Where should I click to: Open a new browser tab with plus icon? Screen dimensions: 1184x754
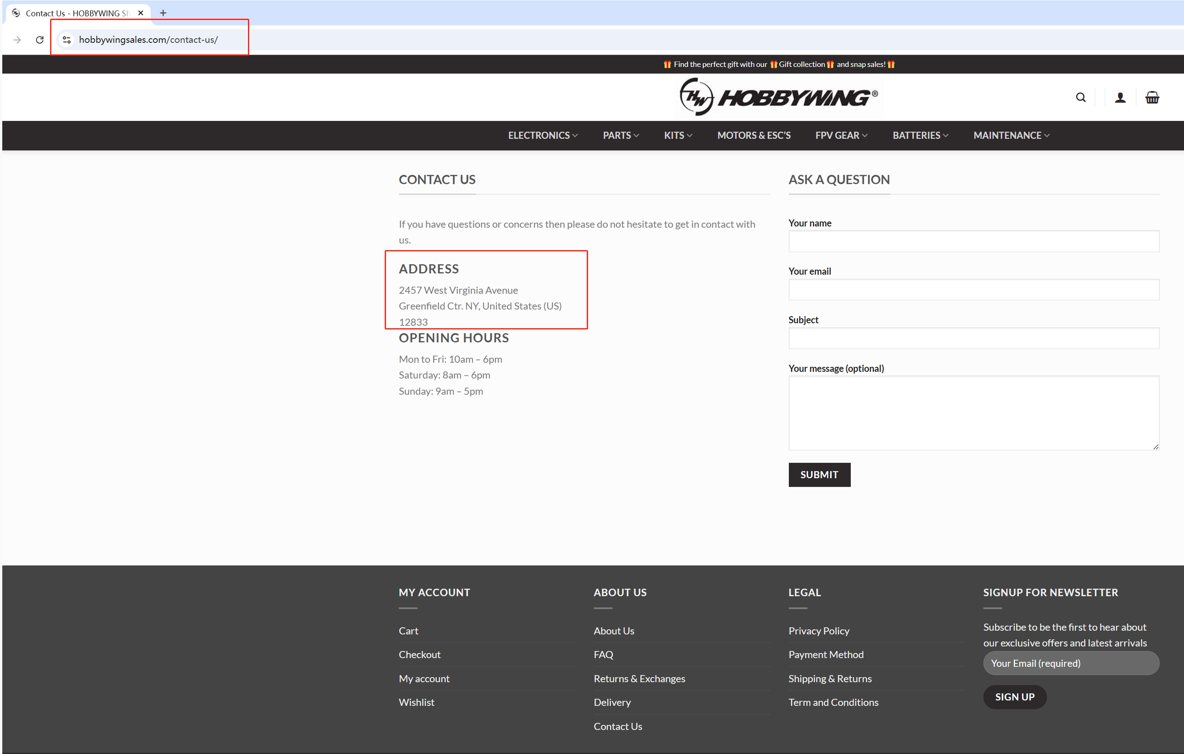point(163,13)
